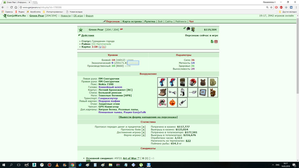Image resolution: width=299 pixels, height=168 pixels.
Task: Open the Art of War syndicate link
Action: pos(131,158)
